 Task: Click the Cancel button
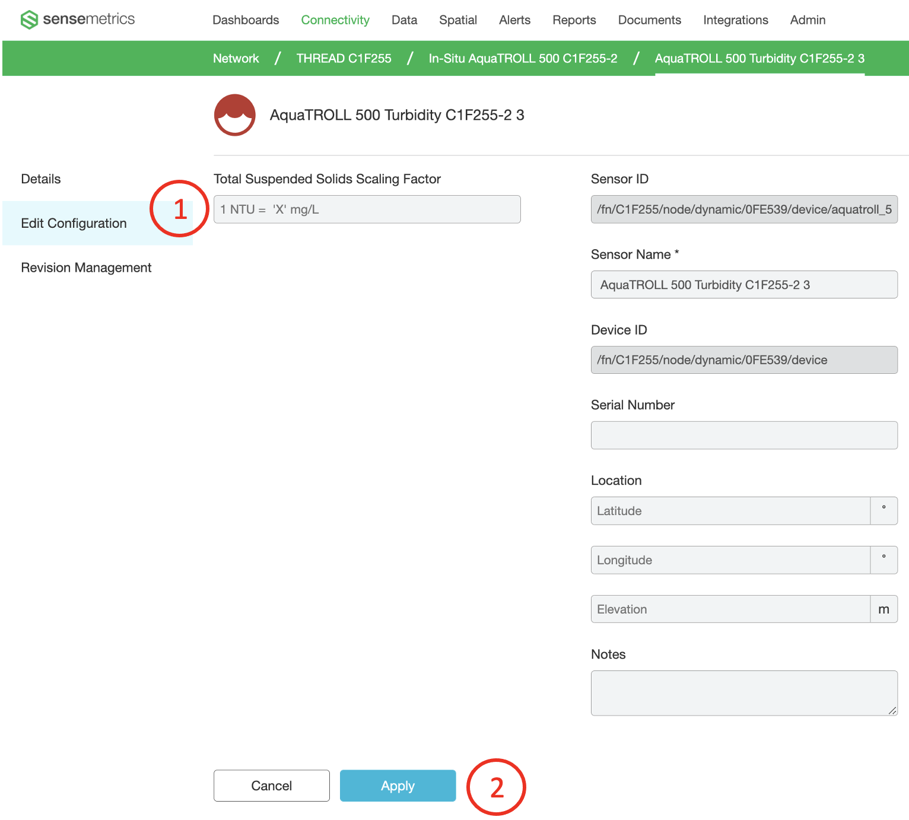(272, 786)
